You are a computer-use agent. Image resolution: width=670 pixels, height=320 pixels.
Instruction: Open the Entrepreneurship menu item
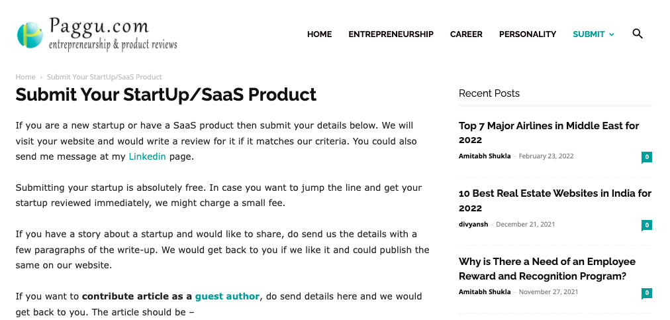(391, 34)
